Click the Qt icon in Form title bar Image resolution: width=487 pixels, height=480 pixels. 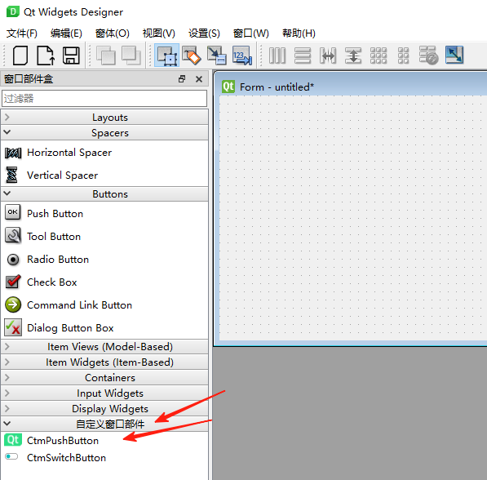click(228, 87)
